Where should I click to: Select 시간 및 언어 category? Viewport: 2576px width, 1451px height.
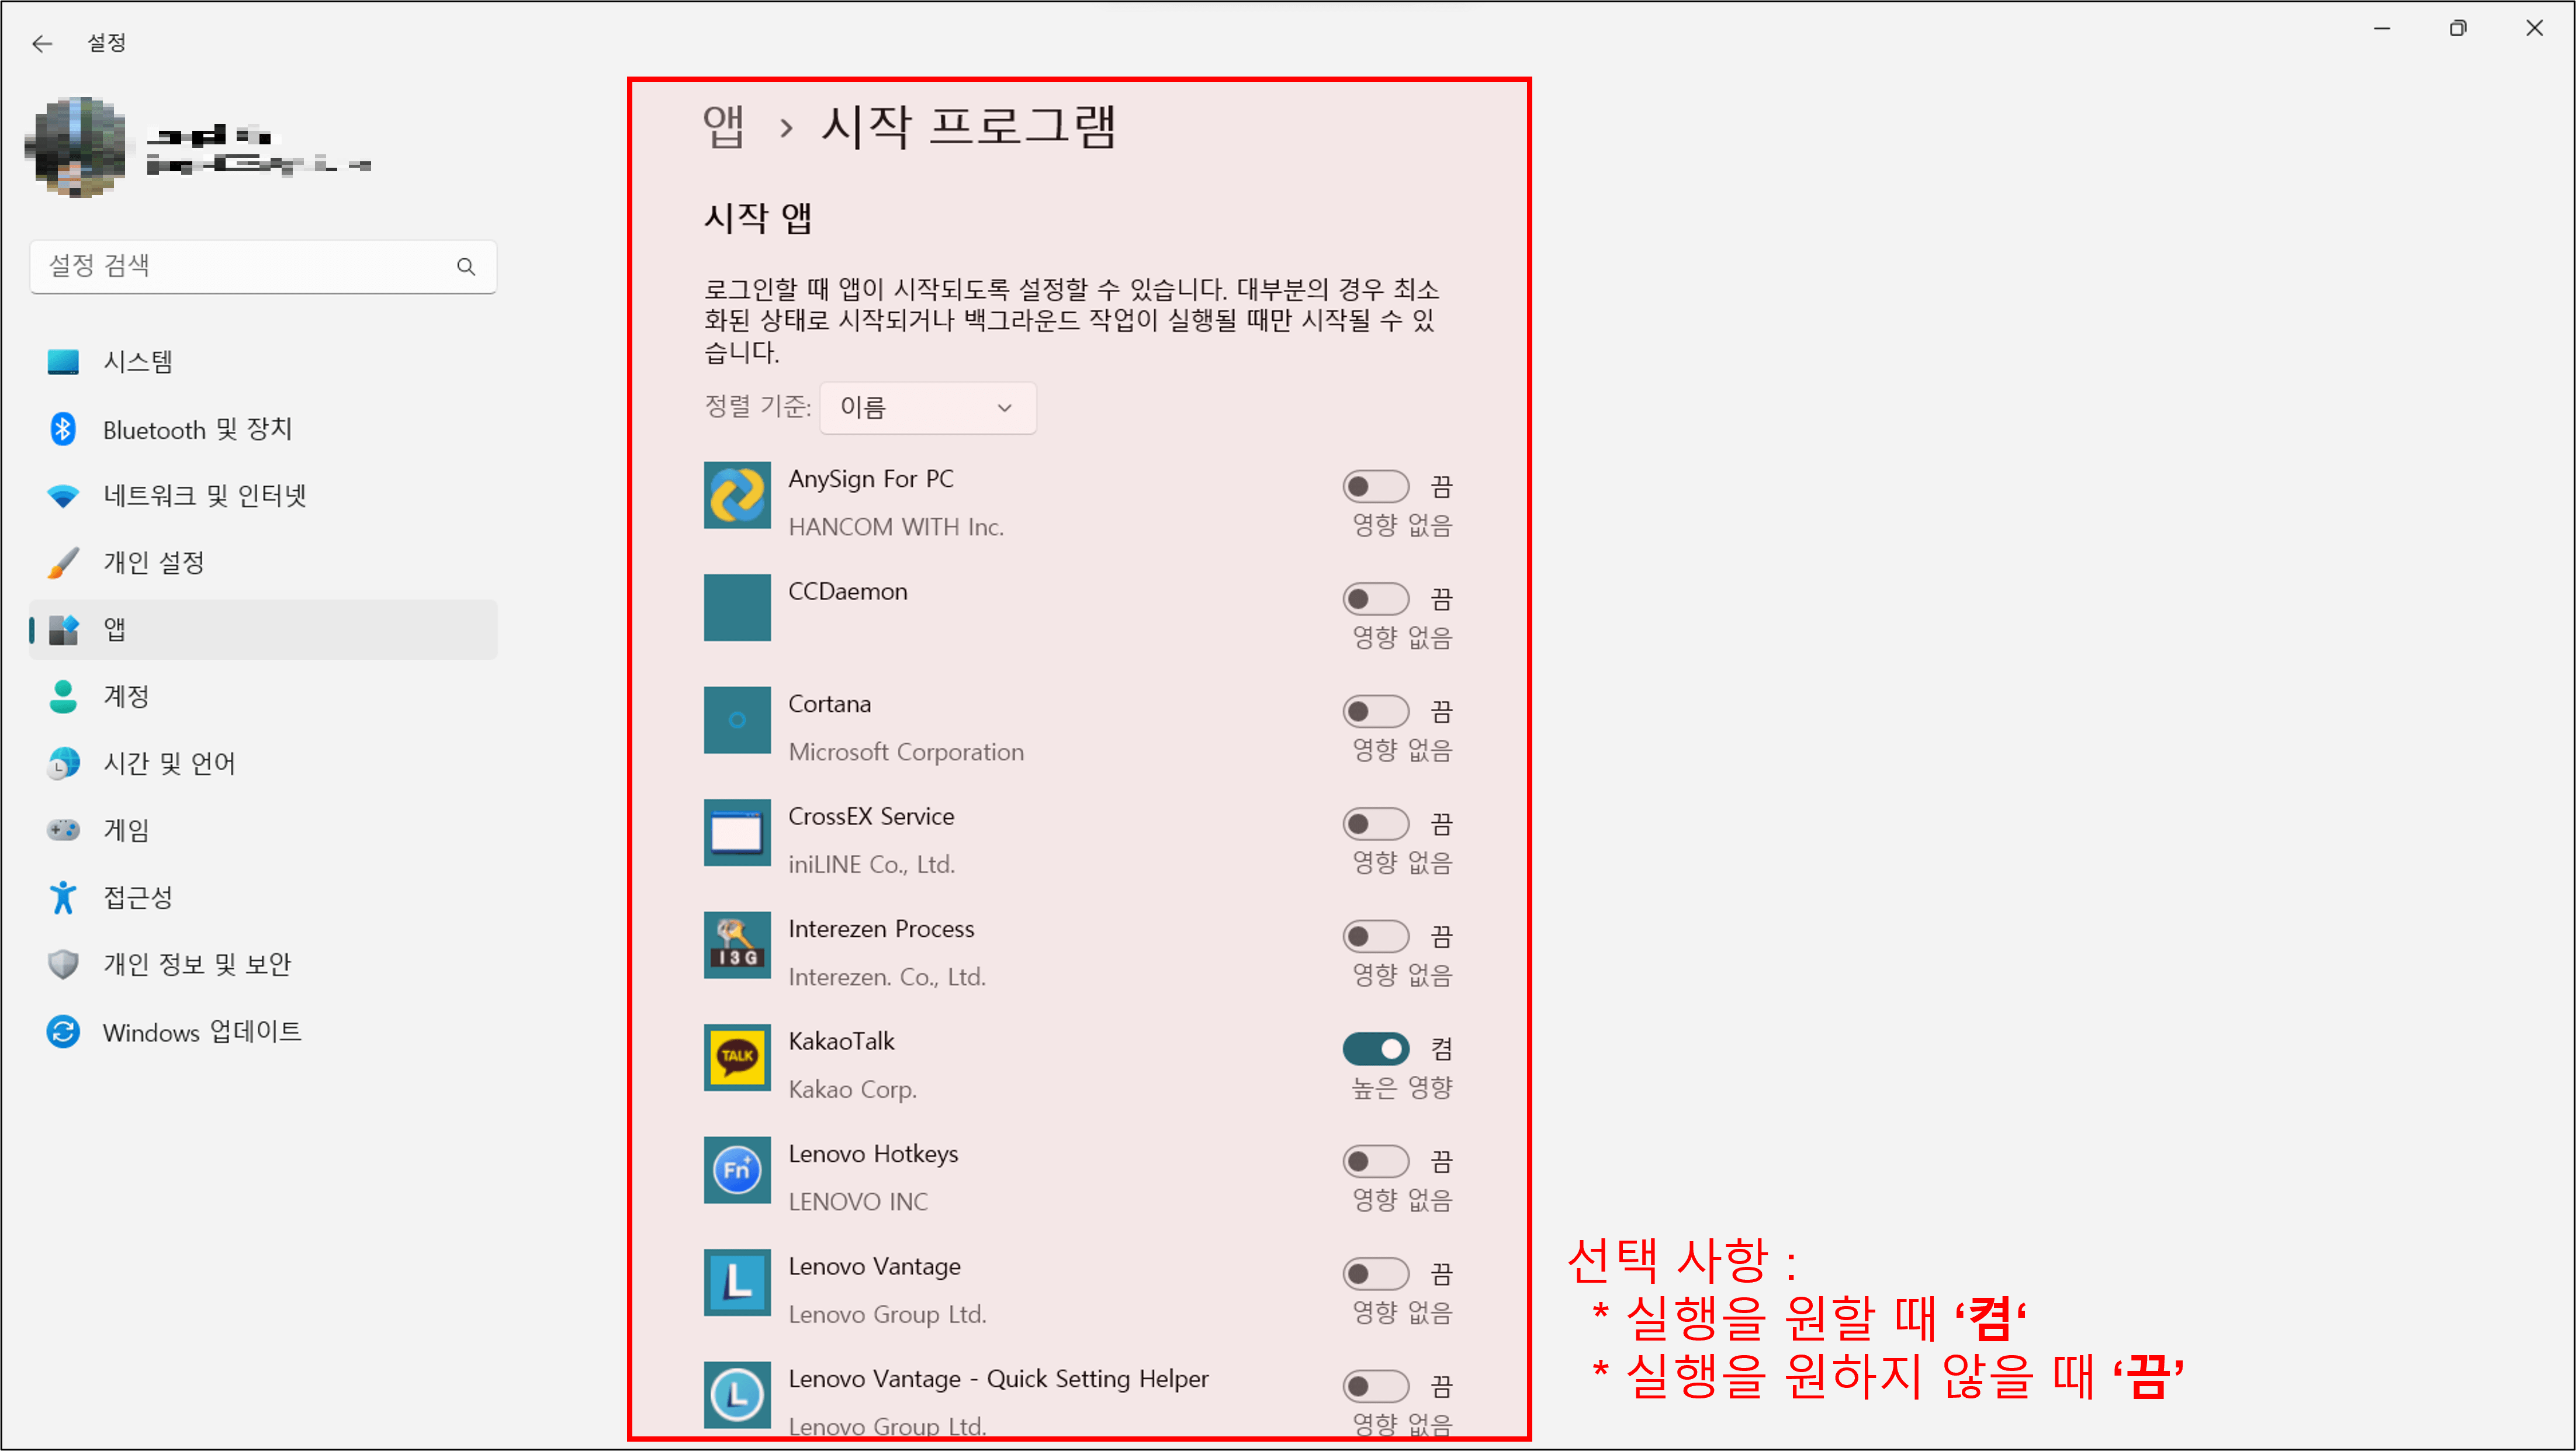coord(263,764)
